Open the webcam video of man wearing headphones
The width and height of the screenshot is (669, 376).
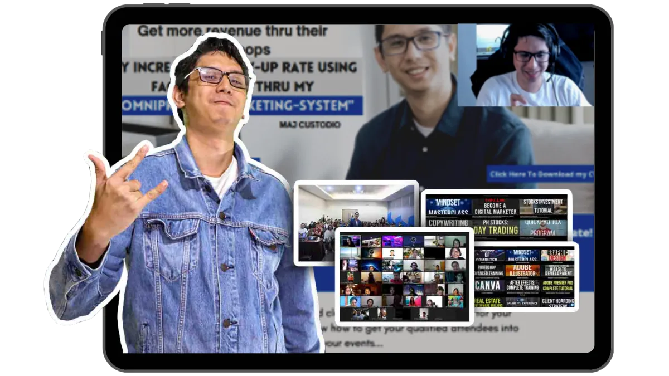point(525,65)
